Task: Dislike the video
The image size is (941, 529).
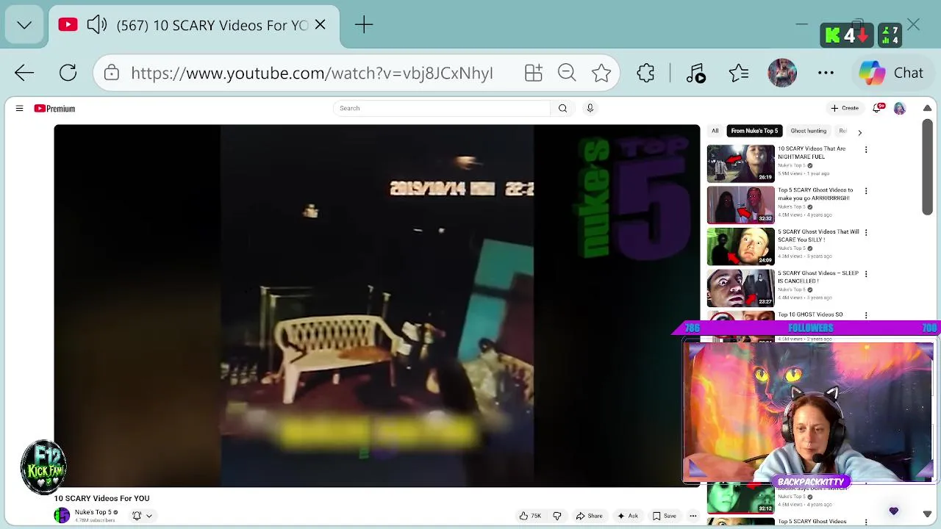Action: [x=557, y=516]
